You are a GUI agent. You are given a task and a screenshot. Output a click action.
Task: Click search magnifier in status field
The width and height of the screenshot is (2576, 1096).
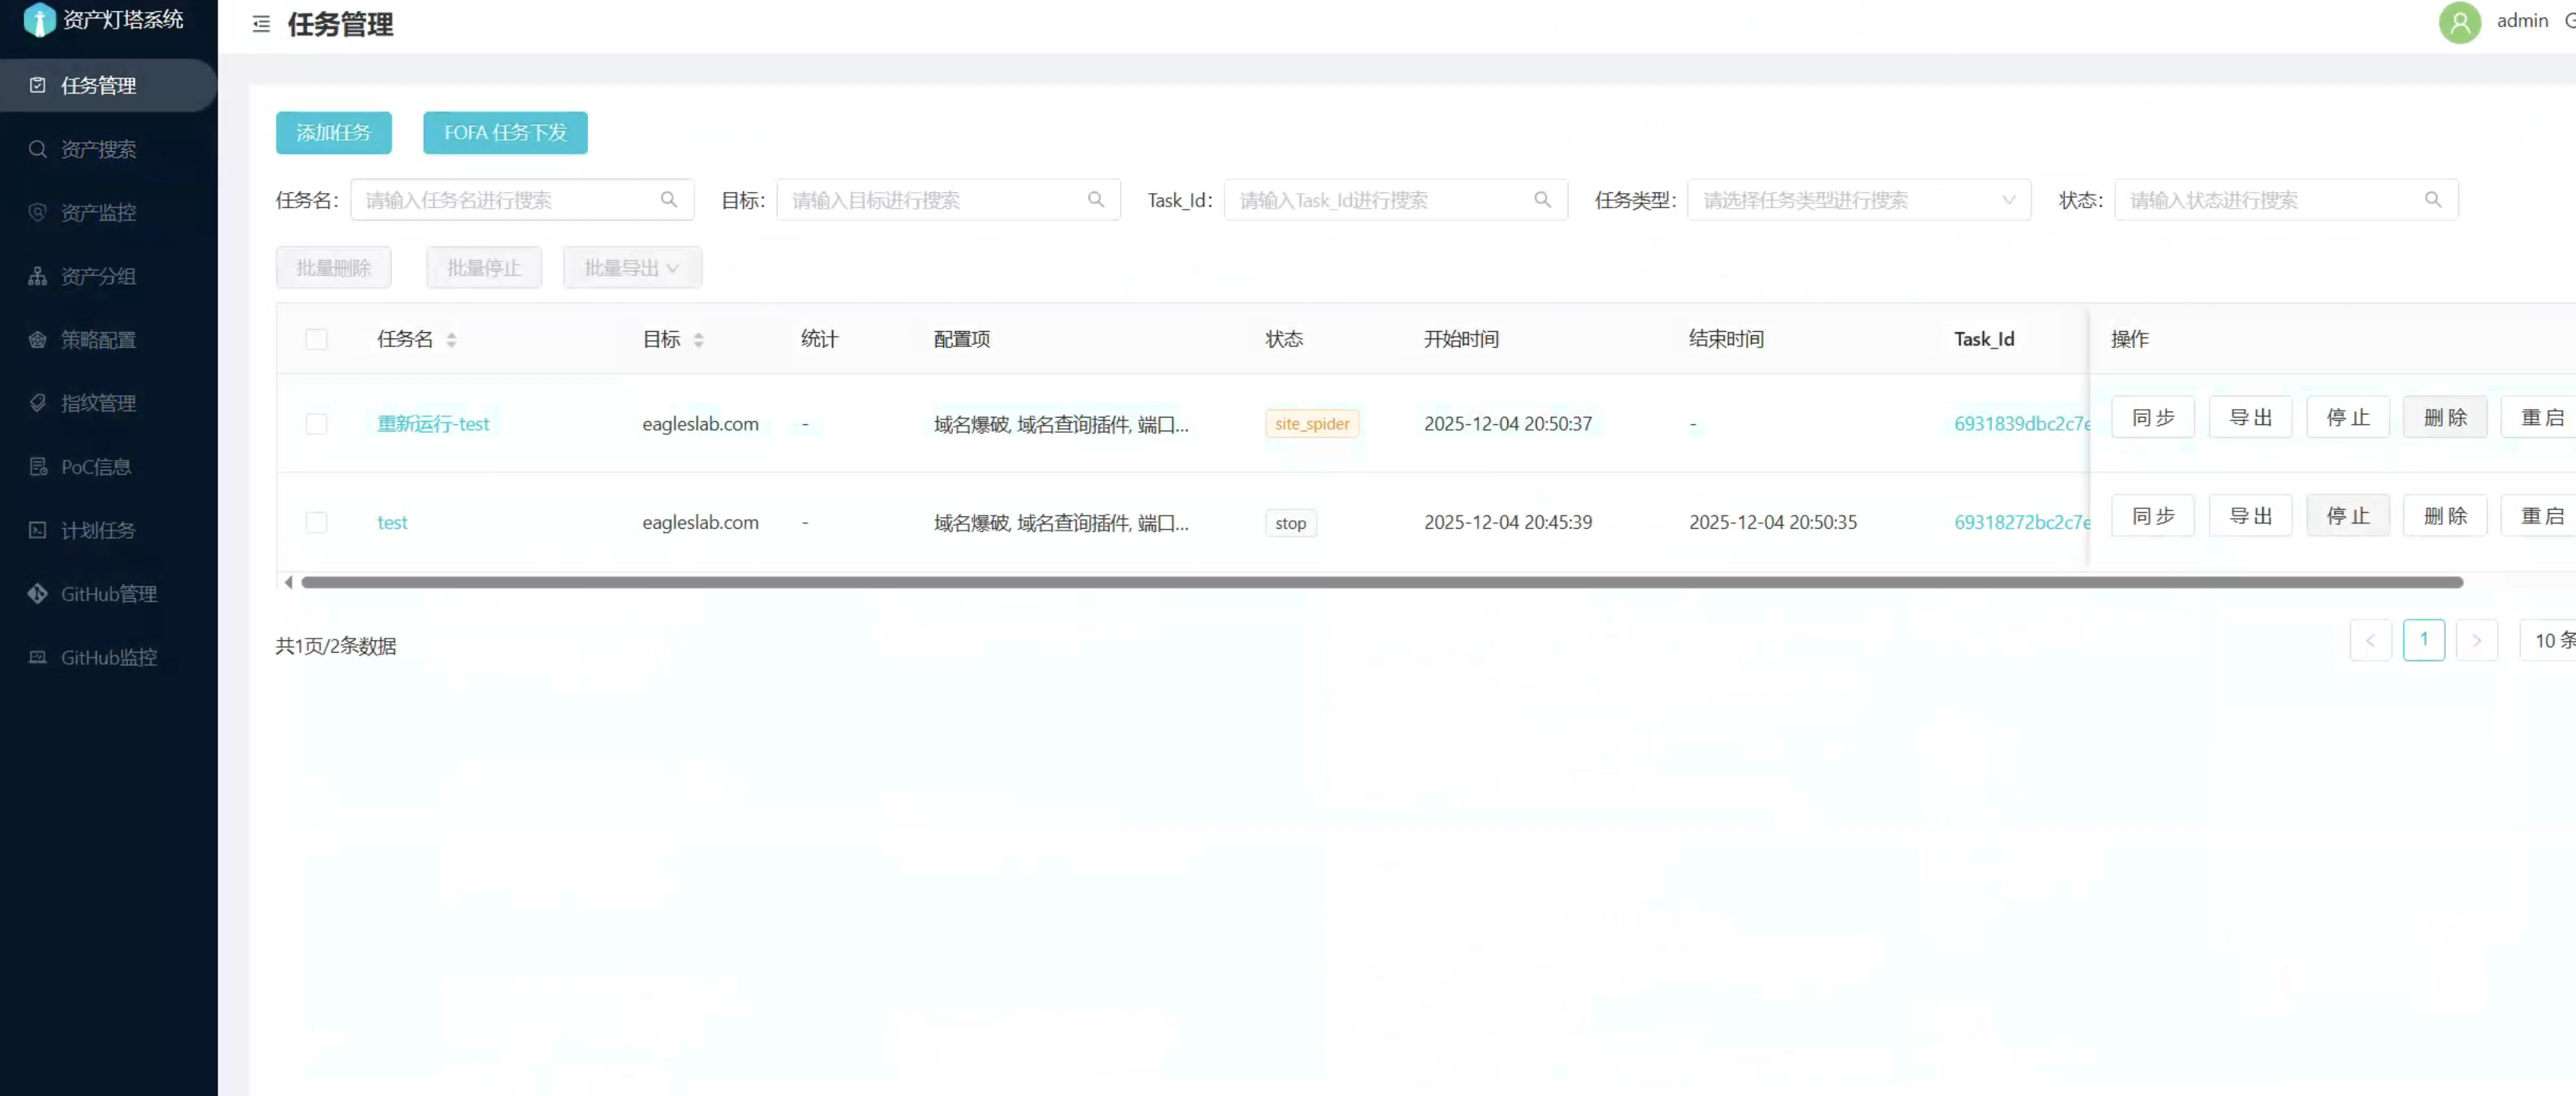coord(2432,200)
